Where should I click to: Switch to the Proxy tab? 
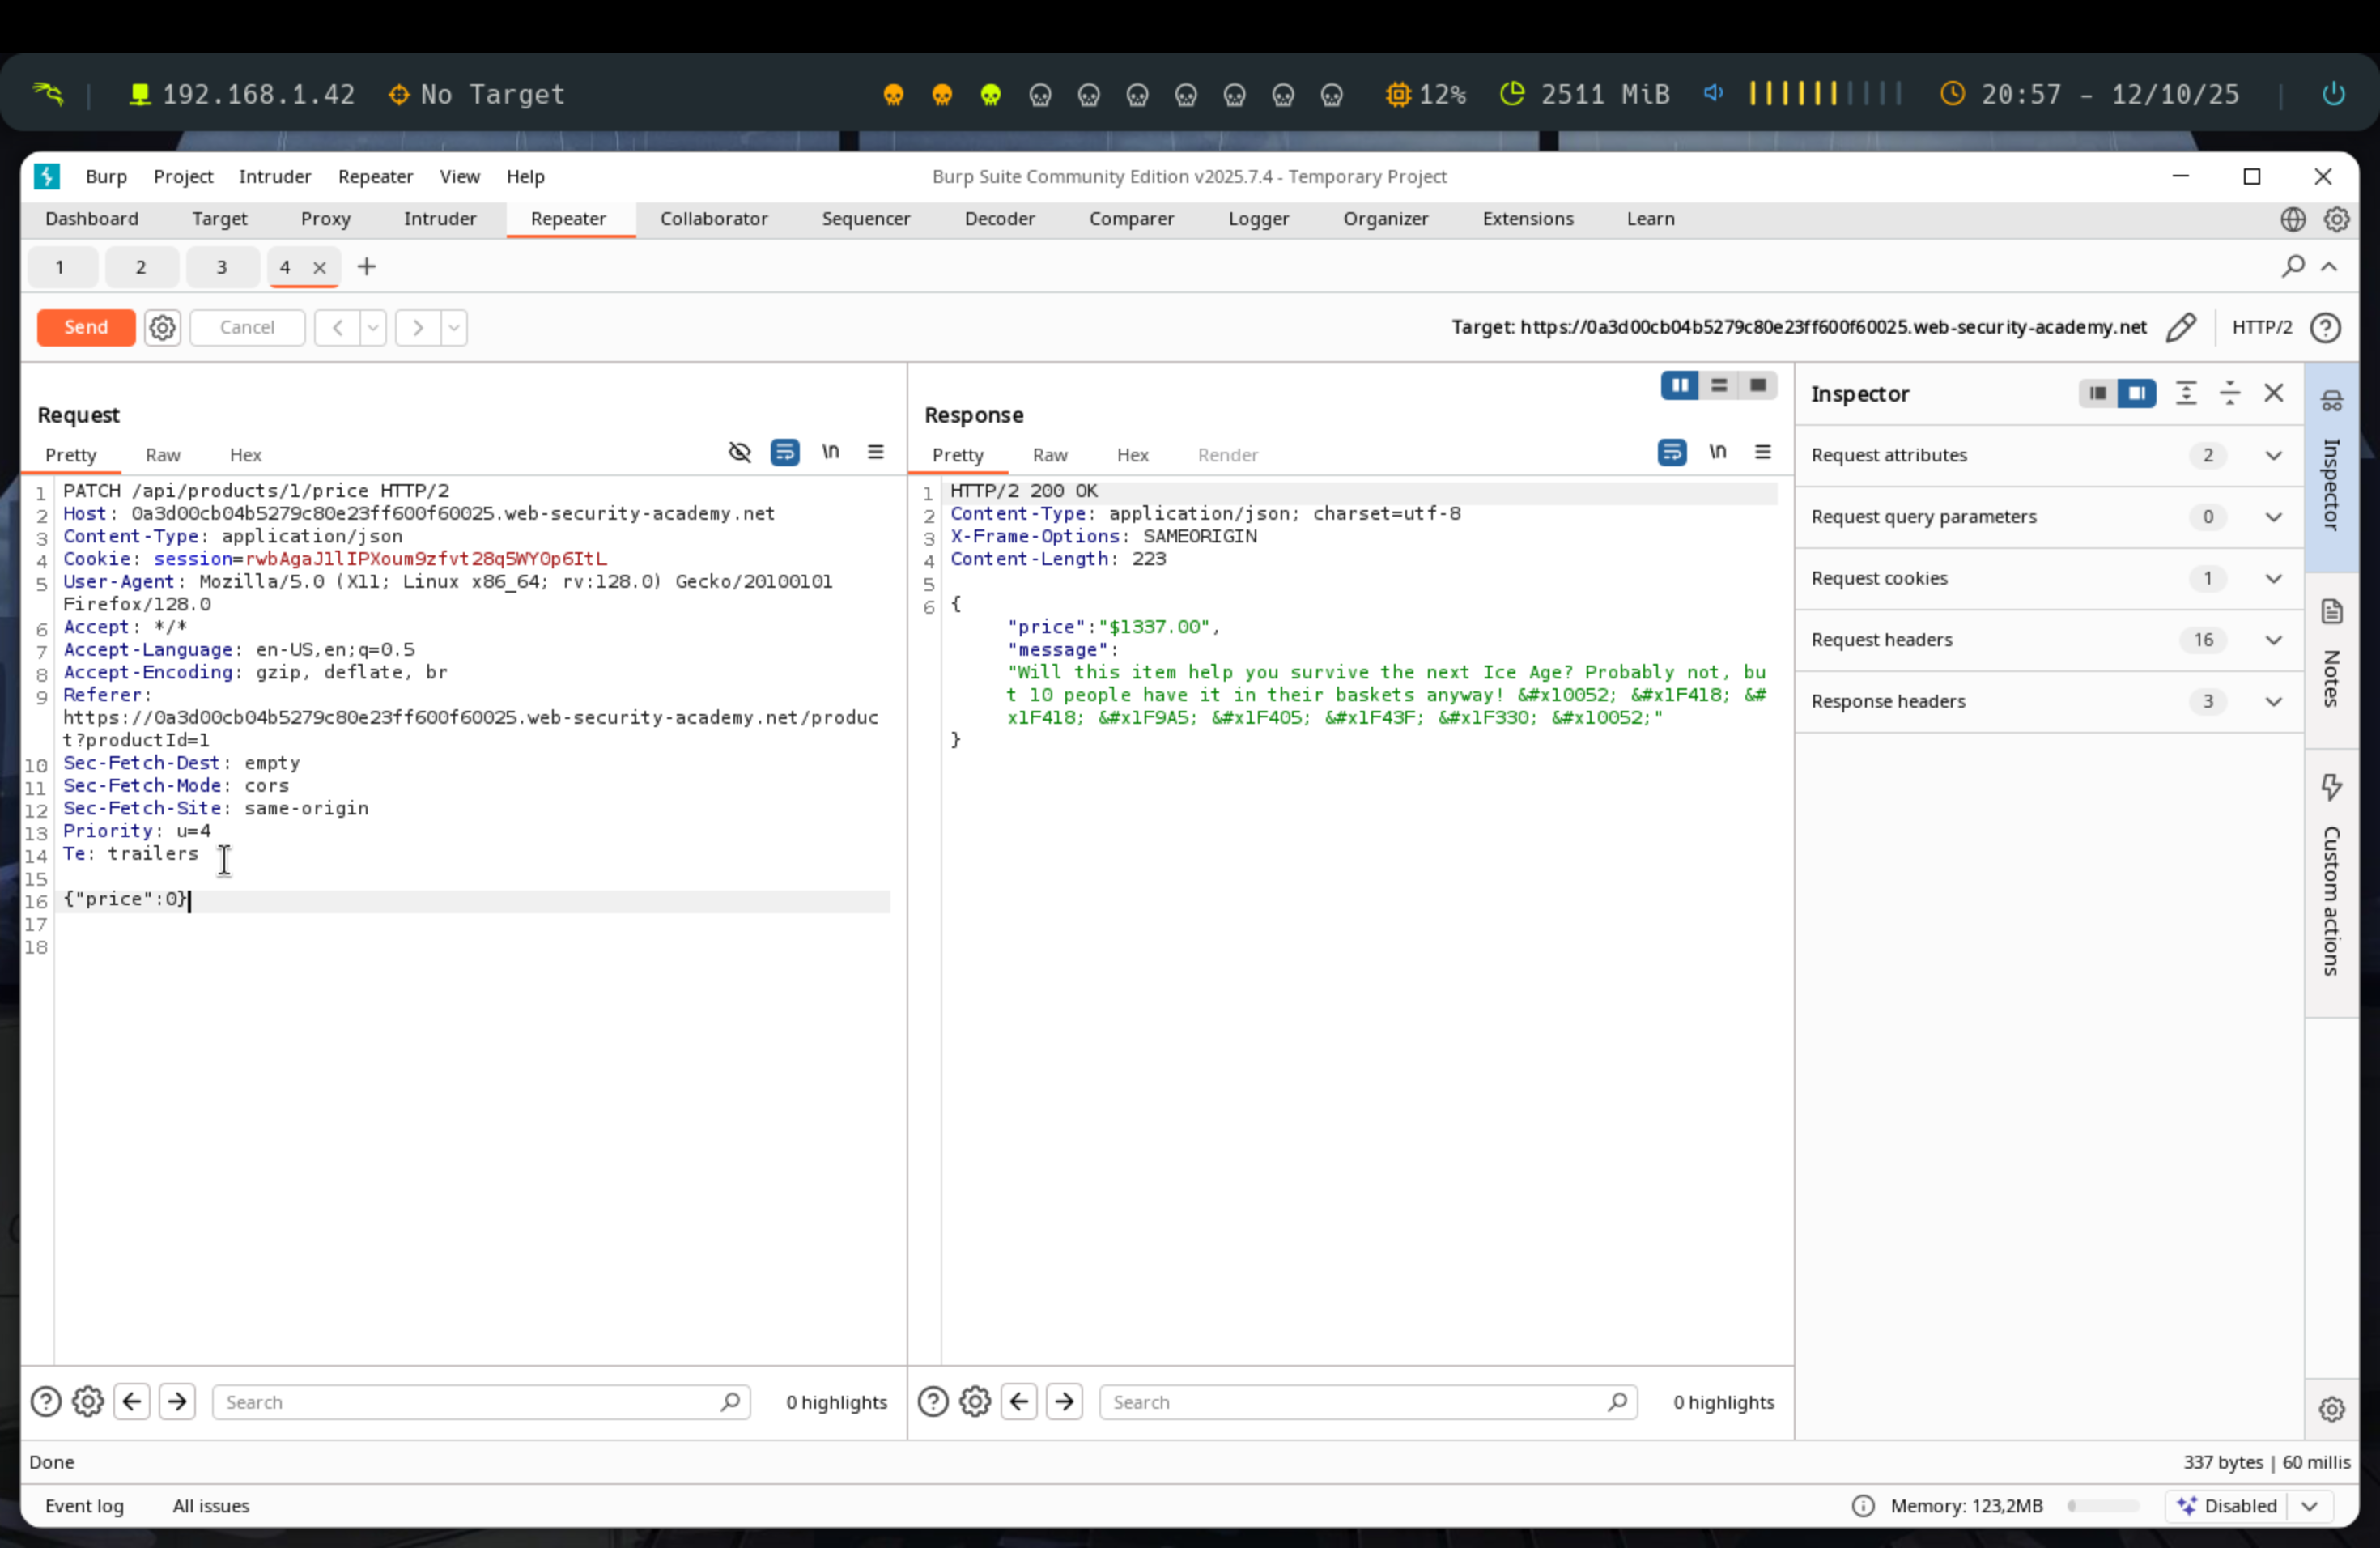tap(325, 219)
